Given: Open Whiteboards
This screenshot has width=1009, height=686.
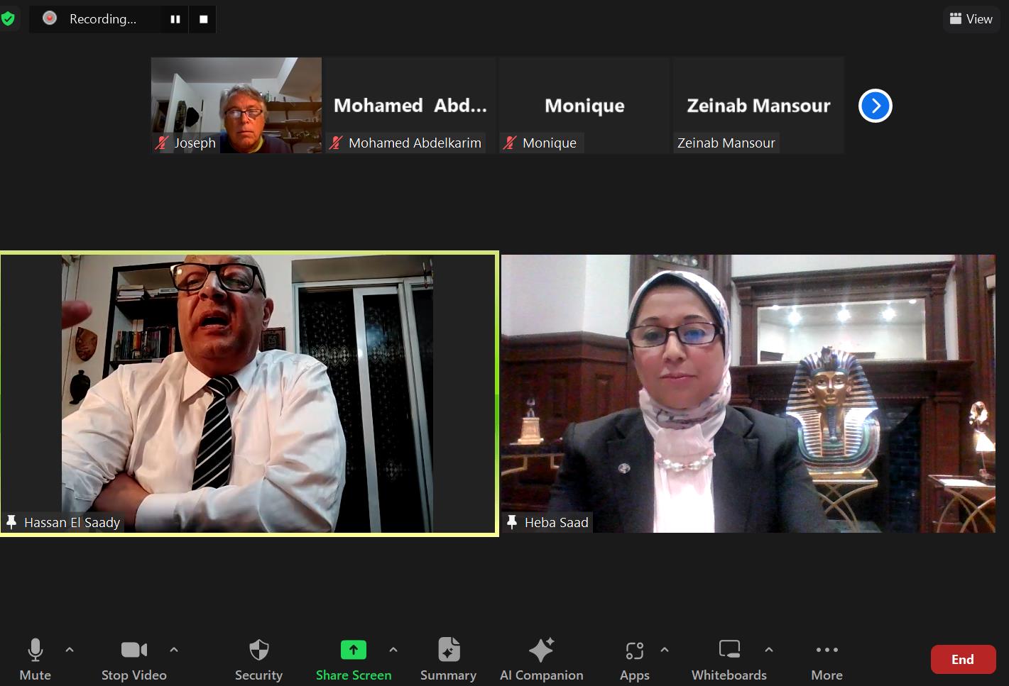Looking at the screenshot, I should pyautogui.click(x=729, y=659).
